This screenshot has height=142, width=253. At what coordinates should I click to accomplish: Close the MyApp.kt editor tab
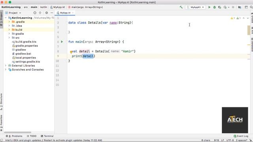73,13
